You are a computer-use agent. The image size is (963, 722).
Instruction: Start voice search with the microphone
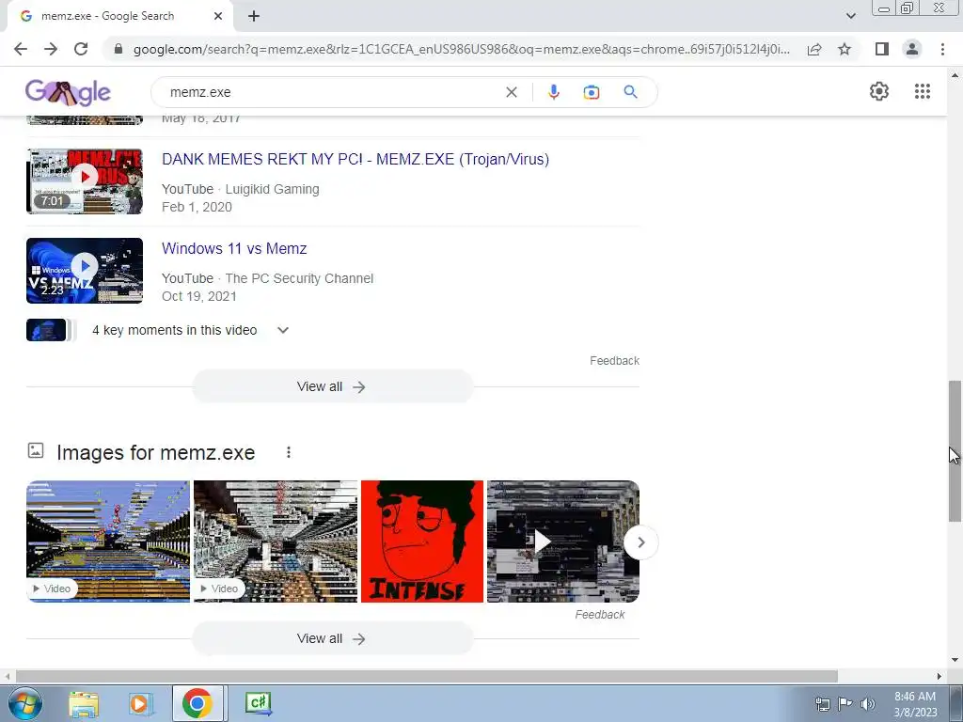coord(553,92)
